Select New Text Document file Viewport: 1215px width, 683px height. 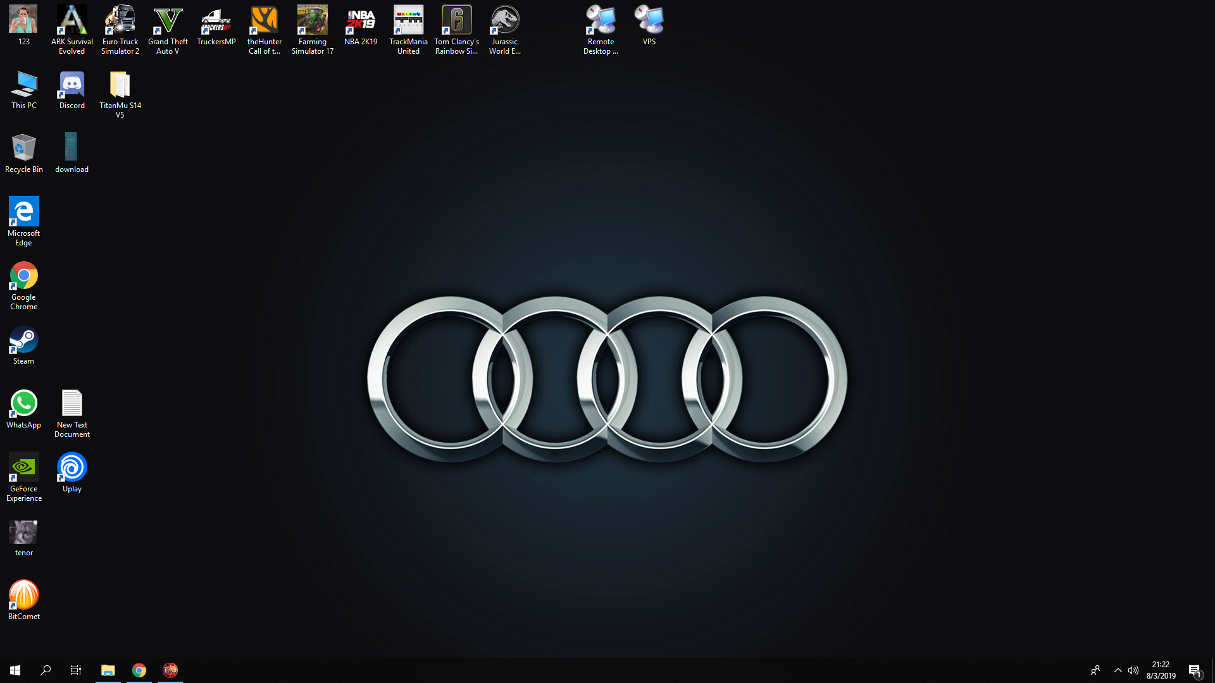(72, 414)
